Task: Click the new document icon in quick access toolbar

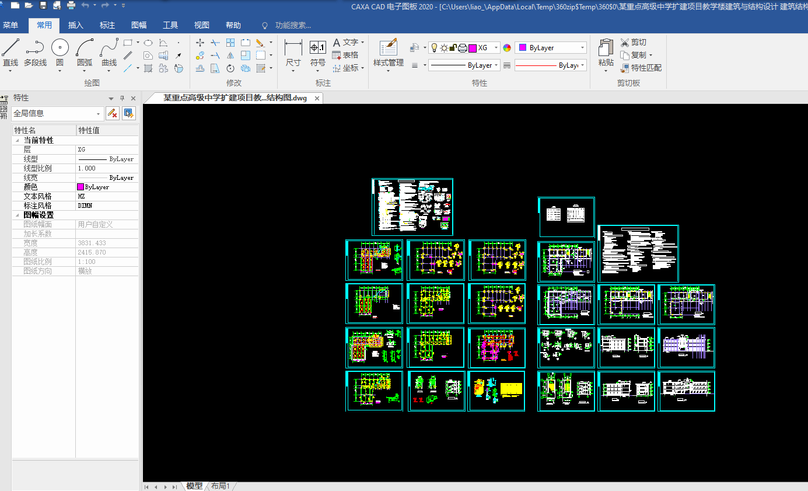Action: pos(15,5)
